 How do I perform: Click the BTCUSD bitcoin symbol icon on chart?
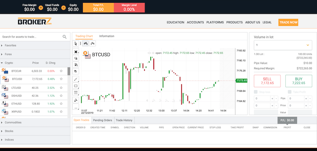coord(86,54)
